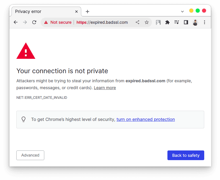This screenshot has width=220, height=180.
Task: Open the media controls icon
Action: click(177, 22)
